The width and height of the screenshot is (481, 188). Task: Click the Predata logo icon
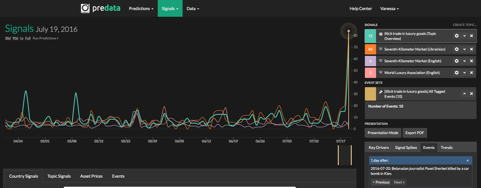[85, 8]
